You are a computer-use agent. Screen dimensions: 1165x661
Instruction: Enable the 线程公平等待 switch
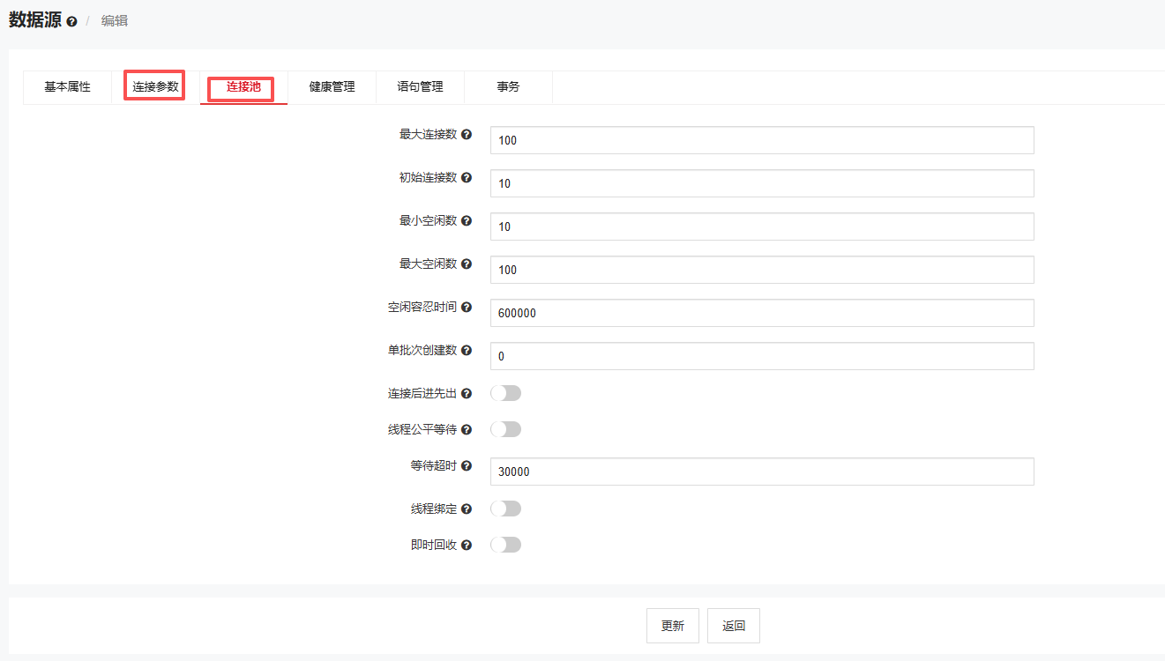506,429
